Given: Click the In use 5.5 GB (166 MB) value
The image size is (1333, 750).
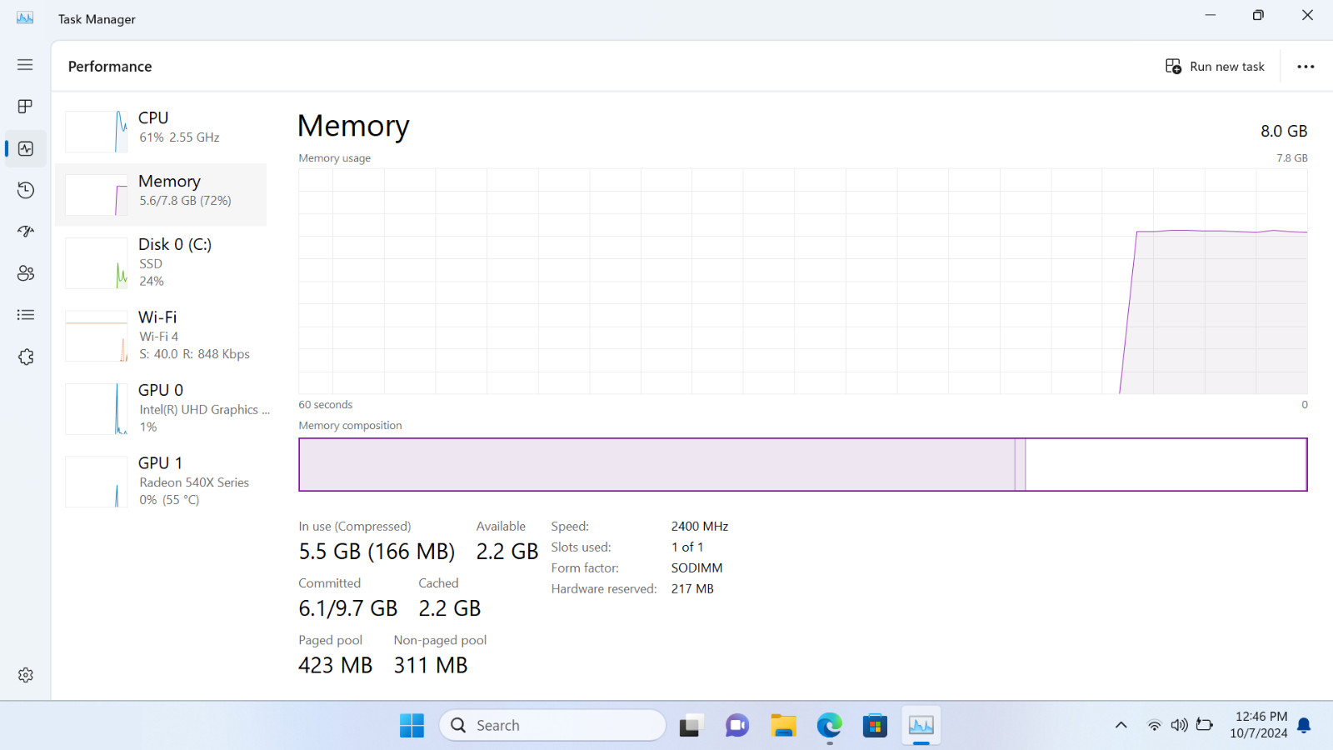Looking at the screenshot, I should [x=377, y=552].
